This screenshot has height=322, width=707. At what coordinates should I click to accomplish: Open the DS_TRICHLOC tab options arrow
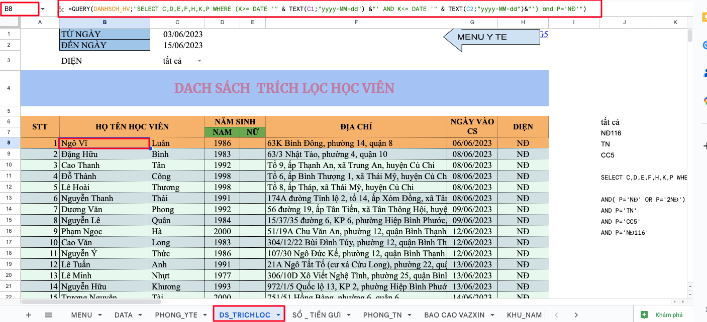point(278,315)
